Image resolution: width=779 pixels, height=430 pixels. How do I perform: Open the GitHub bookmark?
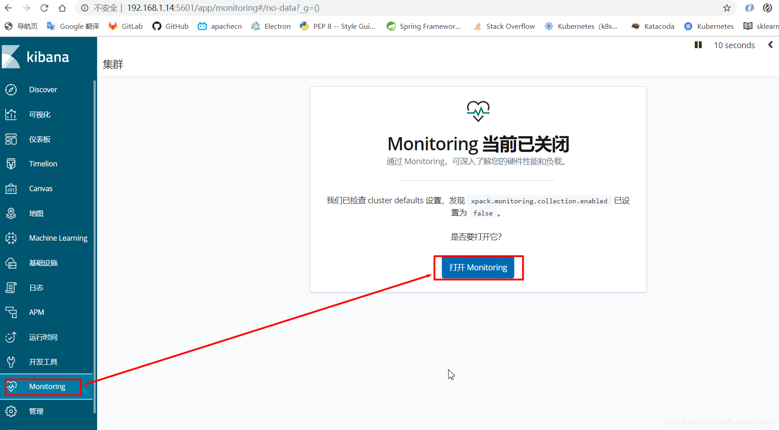tap(170, 26)
